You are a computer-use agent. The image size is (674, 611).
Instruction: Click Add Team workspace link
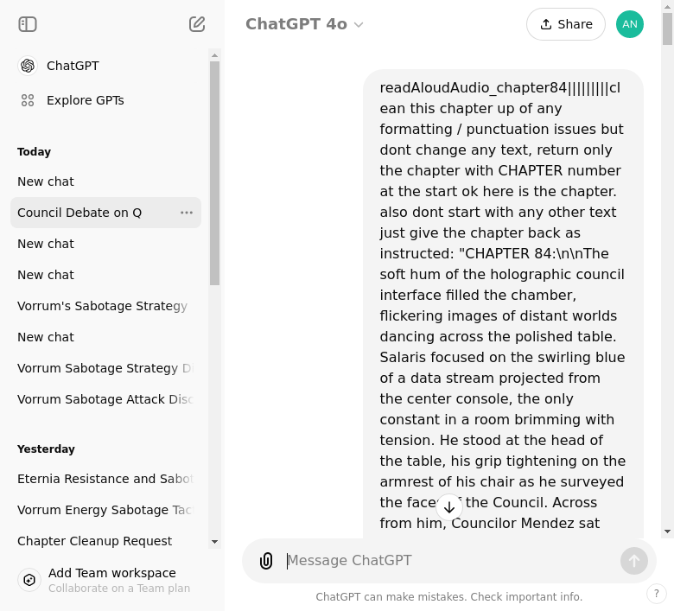[112, 573]
